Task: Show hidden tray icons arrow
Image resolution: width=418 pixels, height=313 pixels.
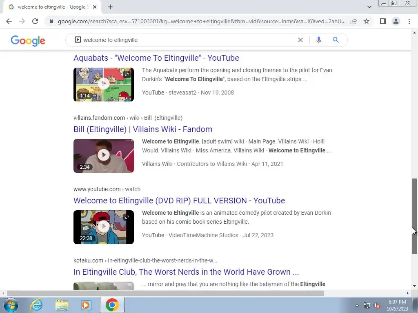Action: [357, 305]
